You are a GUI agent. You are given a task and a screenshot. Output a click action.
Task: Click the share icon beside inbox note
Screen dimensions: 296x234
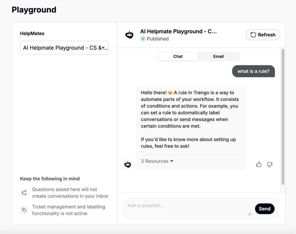click(x=24, y=193)
